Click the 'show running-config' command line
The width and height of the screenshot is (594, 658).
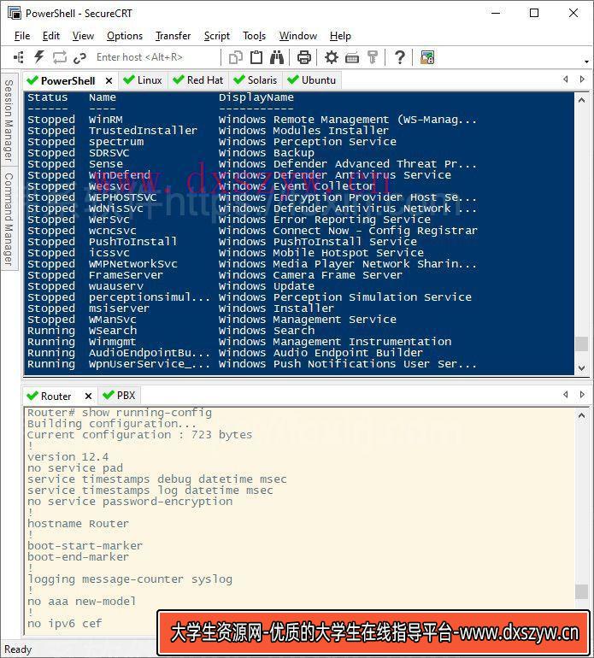pyautogui.click(x=119, y=413)
